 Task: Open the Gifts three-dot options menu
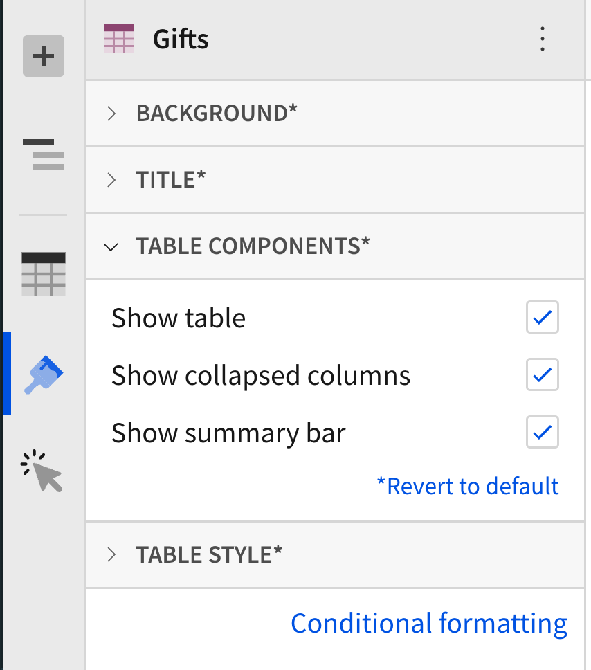pyautogui.click(x=543, y=39)
